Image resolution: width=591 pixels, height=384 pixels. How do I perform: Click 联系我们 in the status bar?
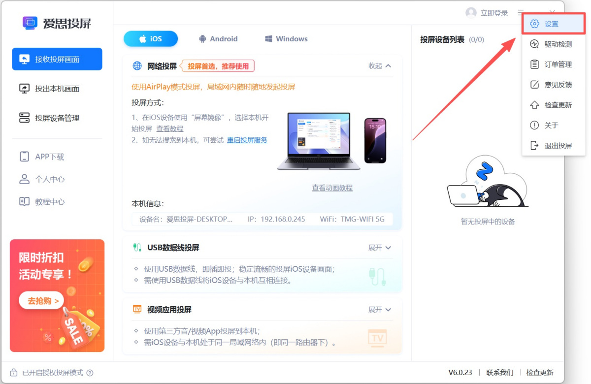coord(499,372)
